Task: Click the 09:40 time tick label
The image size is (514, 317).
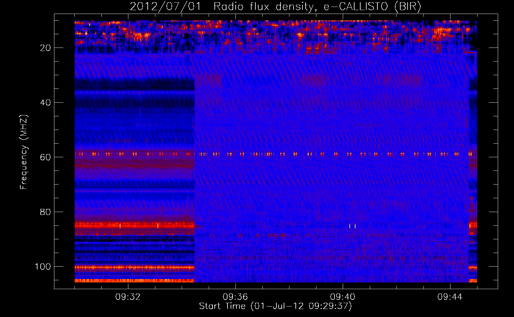Action: pos(343,297)
